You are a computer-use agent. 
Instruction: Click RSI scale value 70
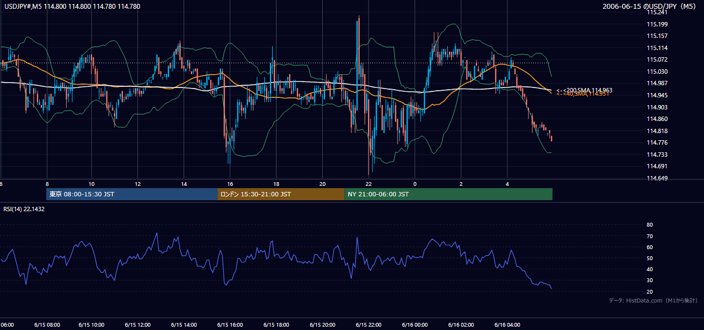pos(649,236)
